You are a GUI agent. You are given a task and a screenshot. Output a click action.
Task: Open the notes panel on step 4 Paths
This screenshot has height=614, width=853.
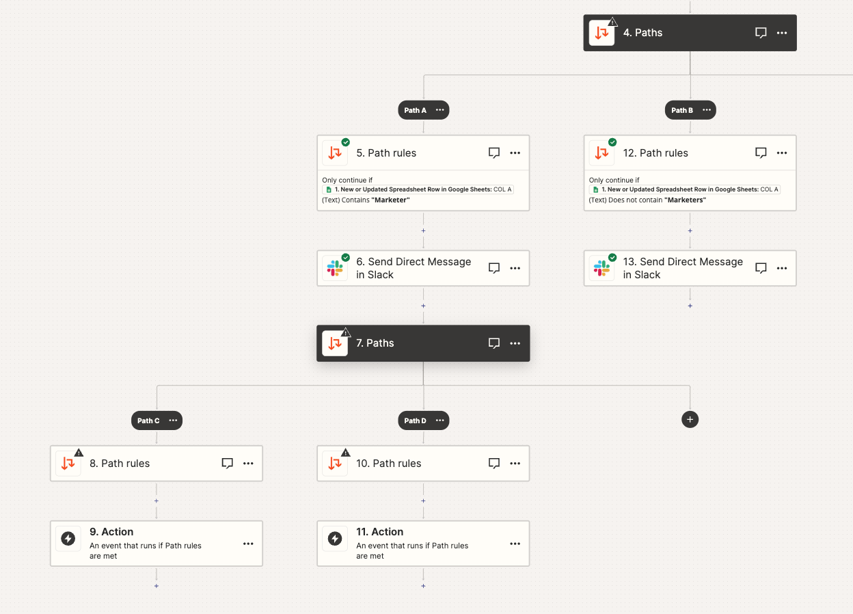[761, 32]
